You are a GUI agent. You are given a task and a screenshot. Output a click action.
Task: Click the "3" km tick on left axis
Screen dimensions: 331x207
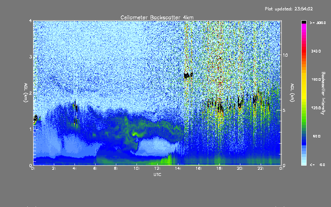[31, 57]
